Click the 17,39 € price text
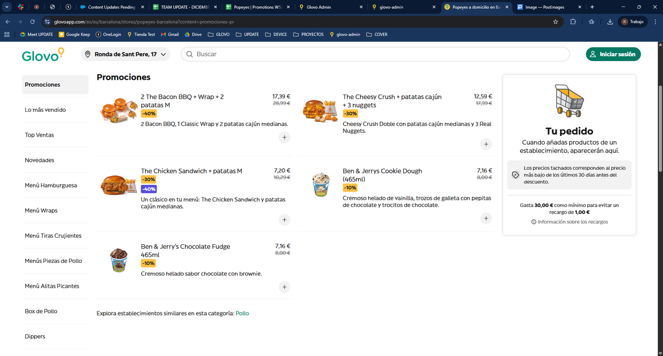 [x=281, y=97]
